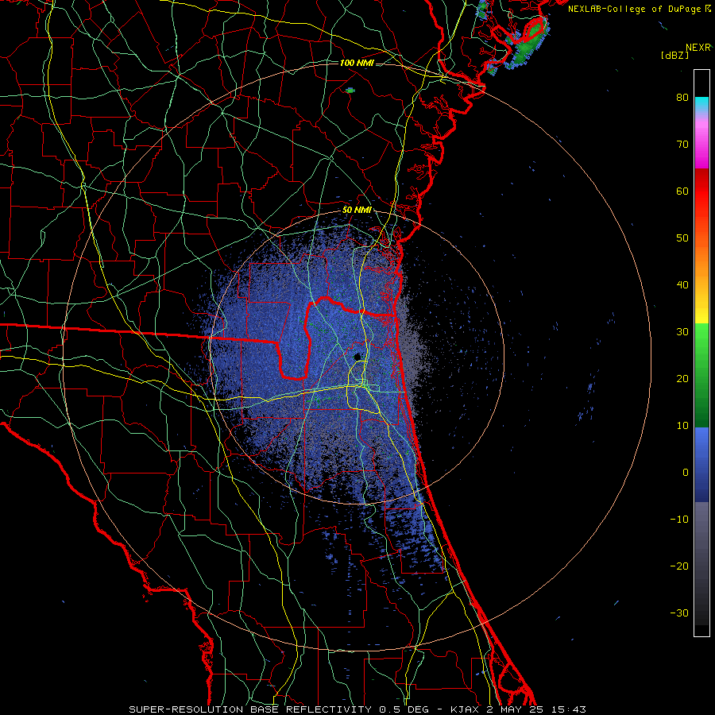Click the NEXR label above the color scale
This screenshot has width=715, height=715.
[x=698, y=47]
